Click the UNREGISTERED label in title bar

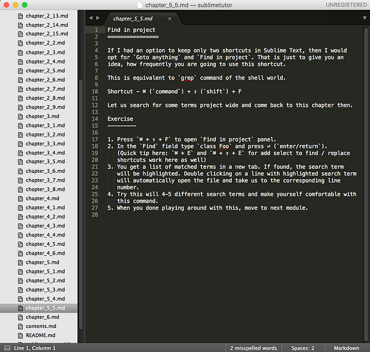(346, 5)
